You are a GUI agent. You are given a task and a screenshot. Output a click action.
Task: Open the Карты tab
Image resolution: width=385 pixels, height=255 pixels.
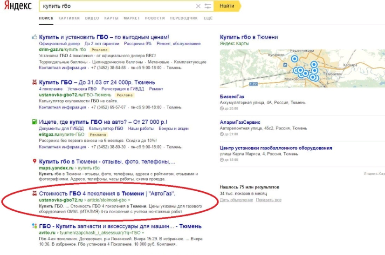point(111,18)
